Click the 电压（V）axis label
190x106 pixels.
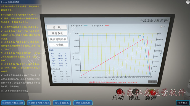pos(114,79)
